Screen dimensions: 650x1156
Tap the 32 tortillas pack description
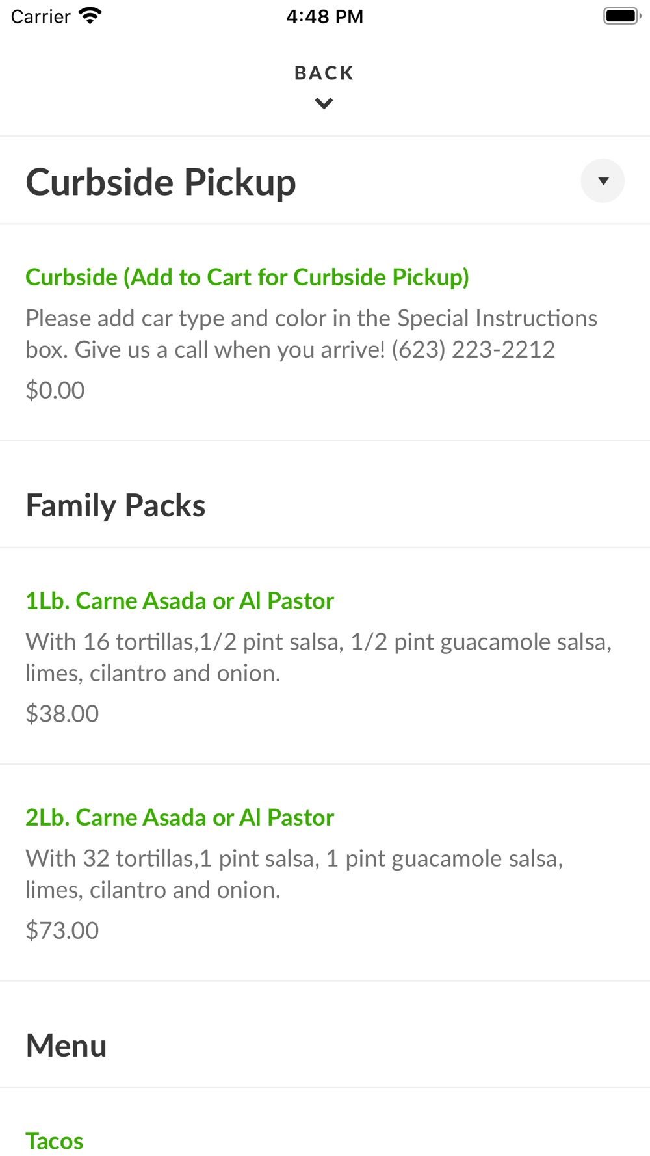[294, 874]
